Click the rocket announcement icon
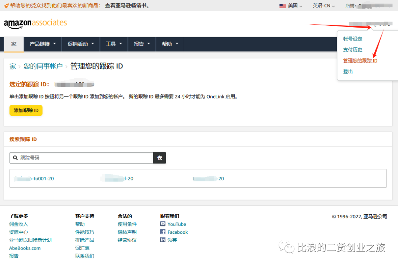The height and width of the screenshot is (265, 398). (6, 6)
